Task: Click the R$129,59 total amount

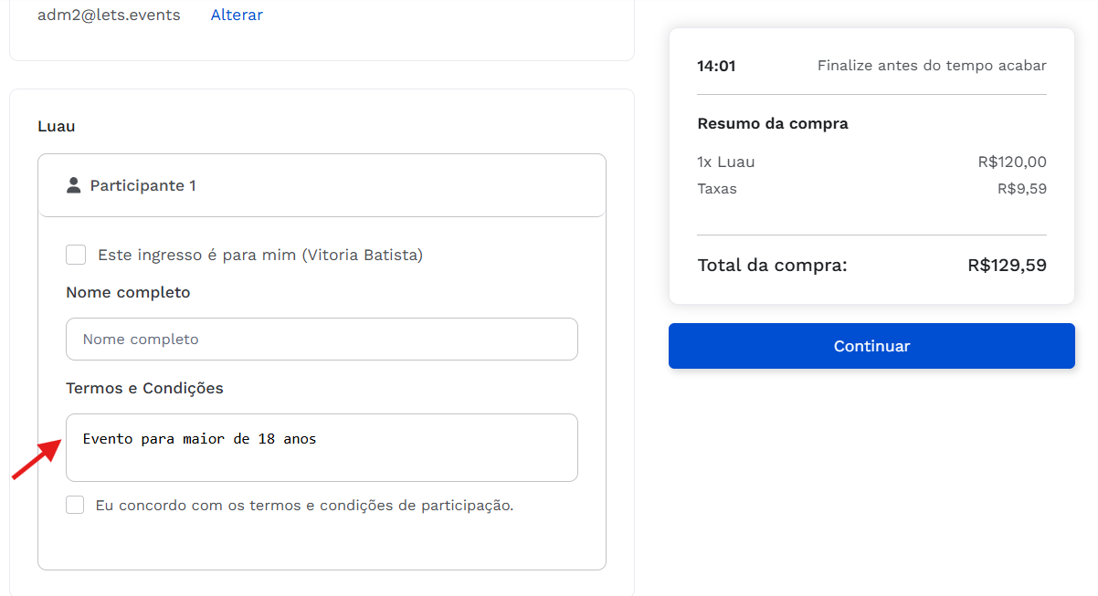Action: (x=1007, y=266)
